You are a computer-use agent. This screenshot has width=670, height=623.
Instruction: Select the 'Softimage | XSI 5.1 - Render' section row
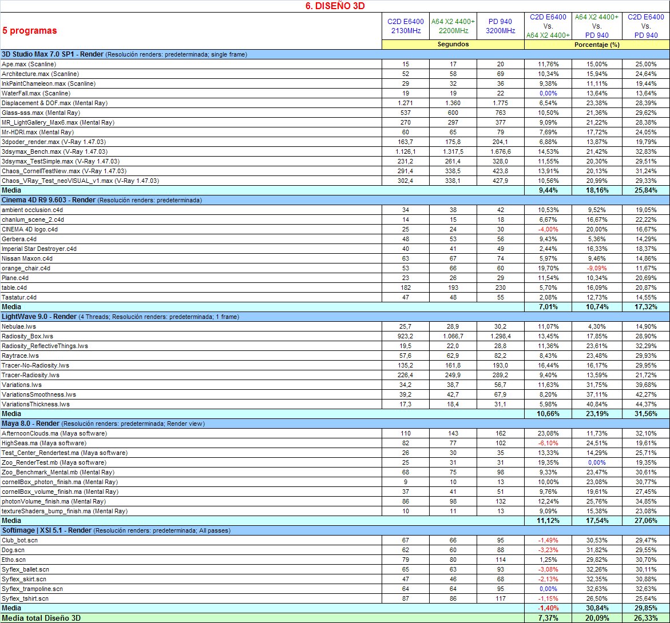click(335, 530)
